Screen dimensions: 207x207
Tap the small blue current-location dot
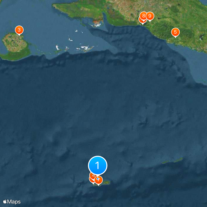[x=98, y=179]
